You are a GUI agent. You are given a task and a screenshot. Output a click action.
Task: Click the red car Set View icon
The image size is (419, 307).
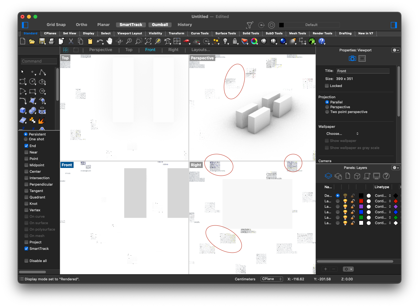tap(186, 41)
